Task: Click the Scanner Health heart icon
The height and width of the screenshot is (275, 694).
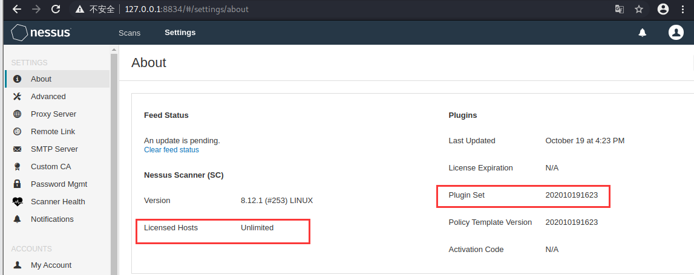Action: [18, 202]
